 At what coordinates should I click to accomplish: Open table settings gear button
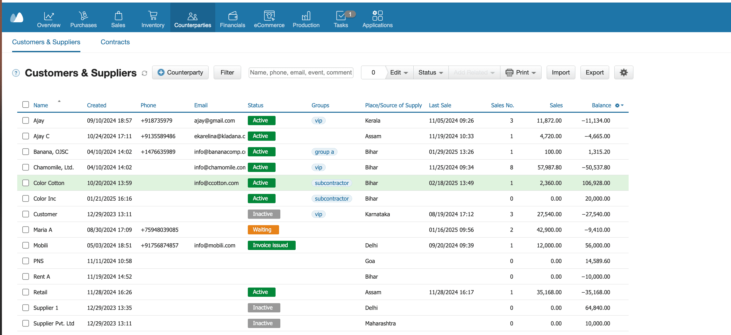624,73
